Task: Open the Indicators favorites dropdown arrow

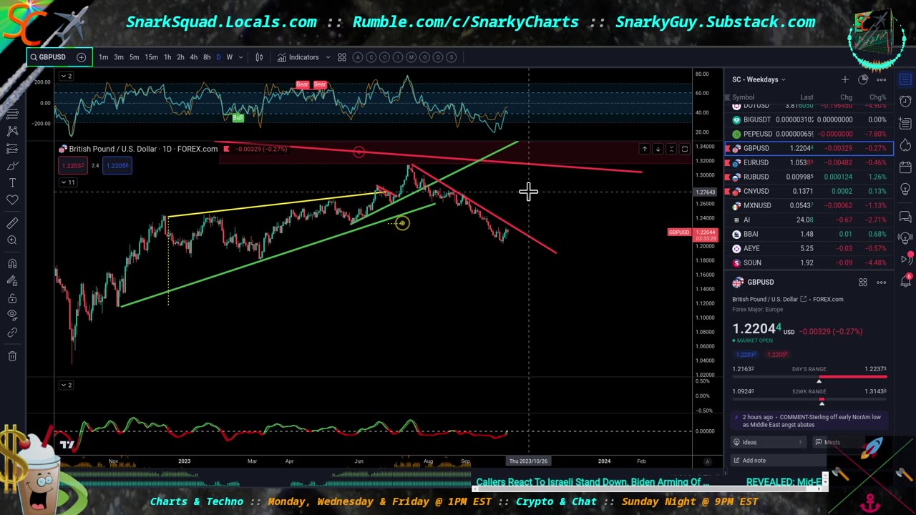Action: [328, 57]
